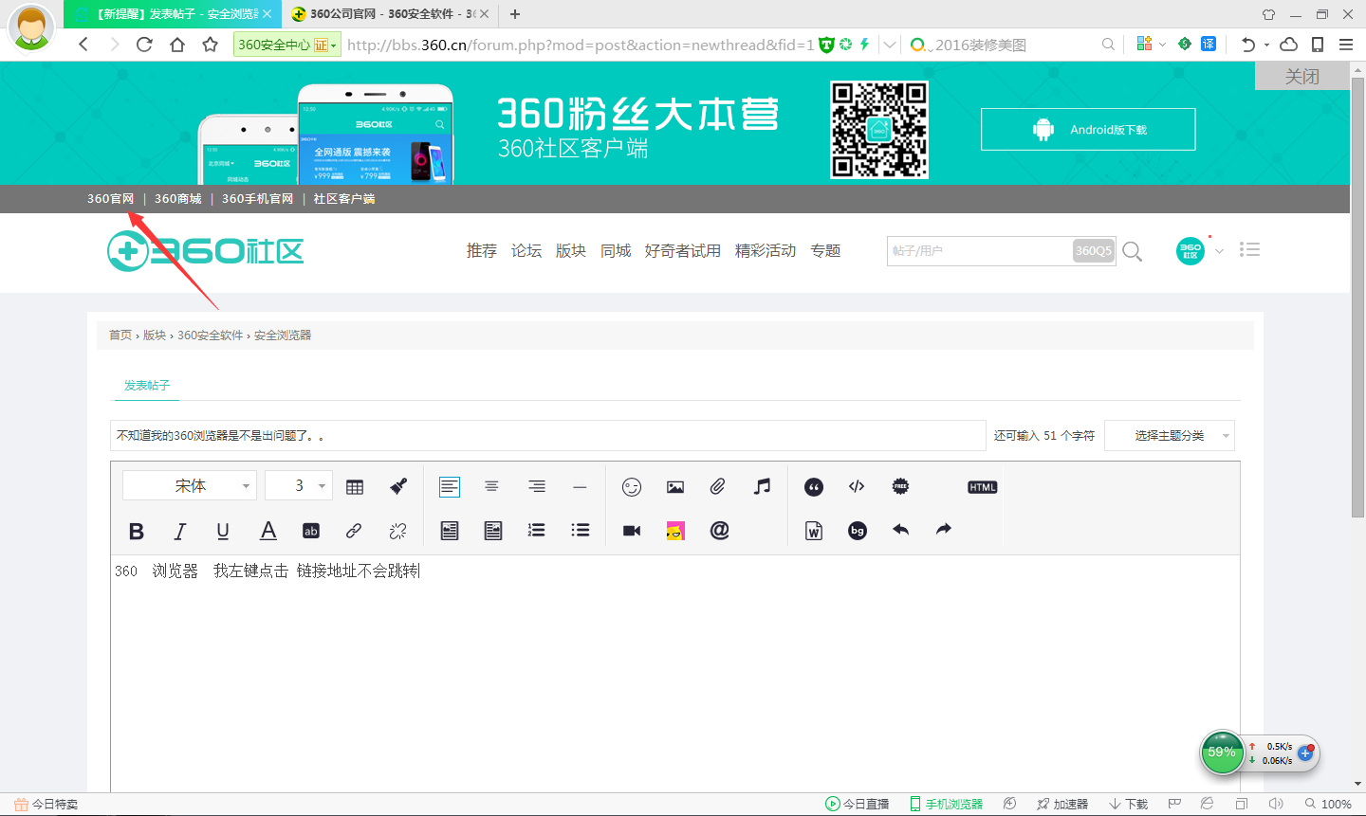This screenshot has width=1366, height=816.
Task: Open the undo closed tabs dropdown
Action: pos(1266,45)
